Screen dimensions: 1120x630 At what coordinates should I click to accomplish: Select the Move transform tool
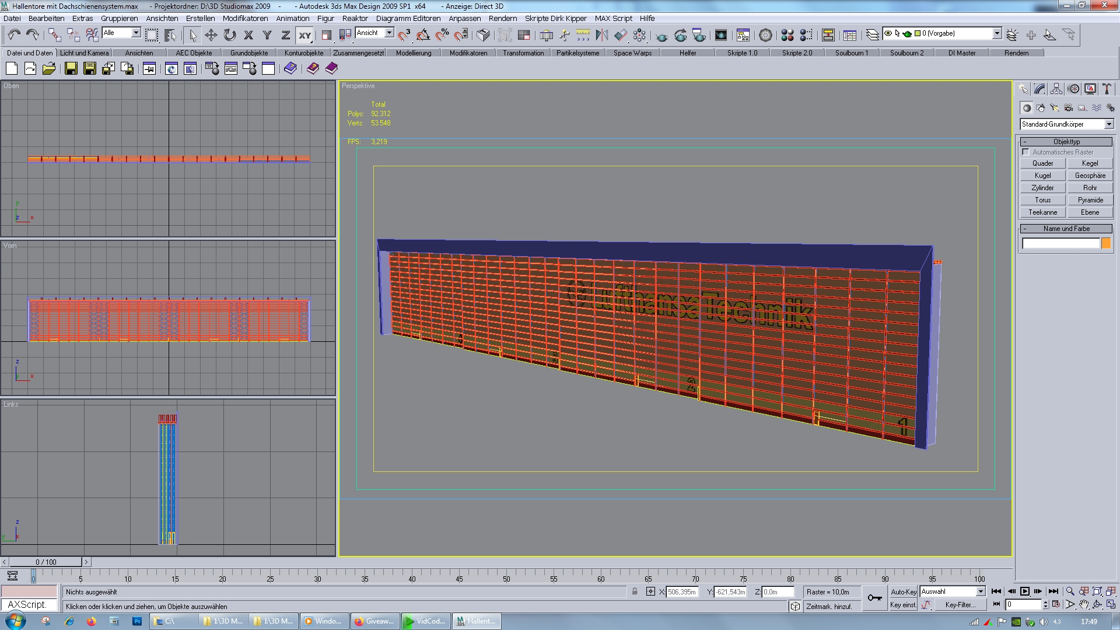pos(211,35)
